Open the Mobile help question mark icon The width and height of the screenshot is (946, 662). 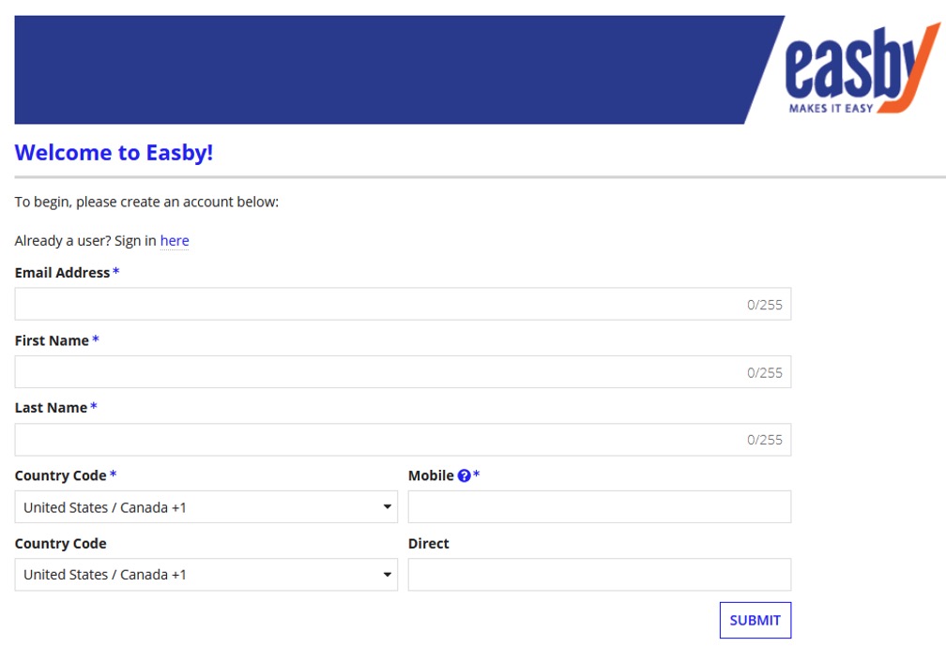point(464,475)
